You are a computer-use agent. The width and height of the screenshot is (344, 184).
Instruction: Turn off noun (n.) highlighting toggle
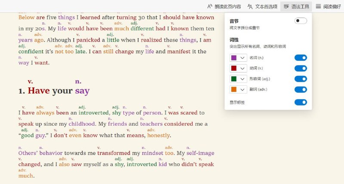coord(301,58)
